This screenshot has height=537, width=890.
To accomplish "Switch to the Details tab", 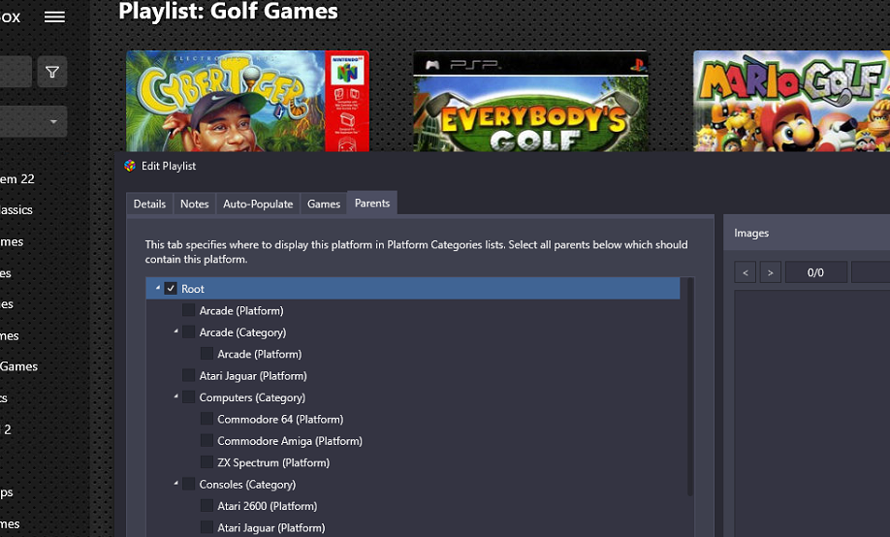I will (149, 204).
